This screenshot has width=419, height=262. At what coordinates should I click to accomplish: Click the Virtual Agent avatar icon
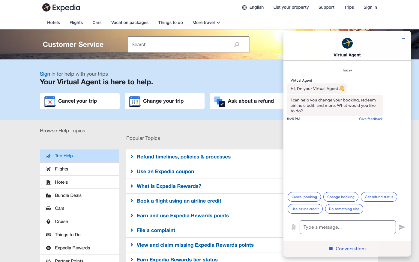point(347,43)
